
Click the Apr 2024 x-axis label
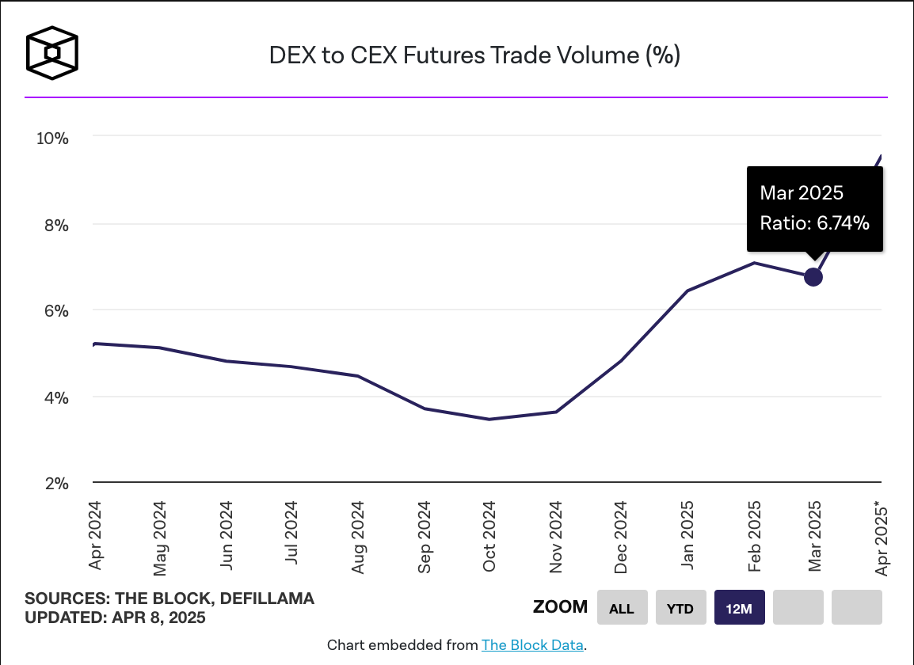[97, 534]
